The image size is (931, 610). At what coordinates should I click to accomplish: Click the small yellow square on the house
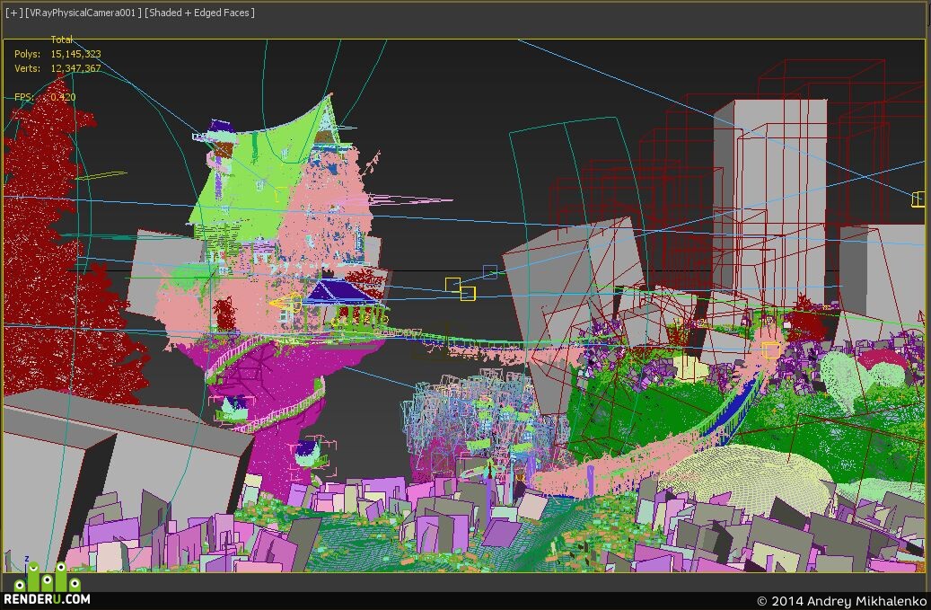tap(281, 194)
